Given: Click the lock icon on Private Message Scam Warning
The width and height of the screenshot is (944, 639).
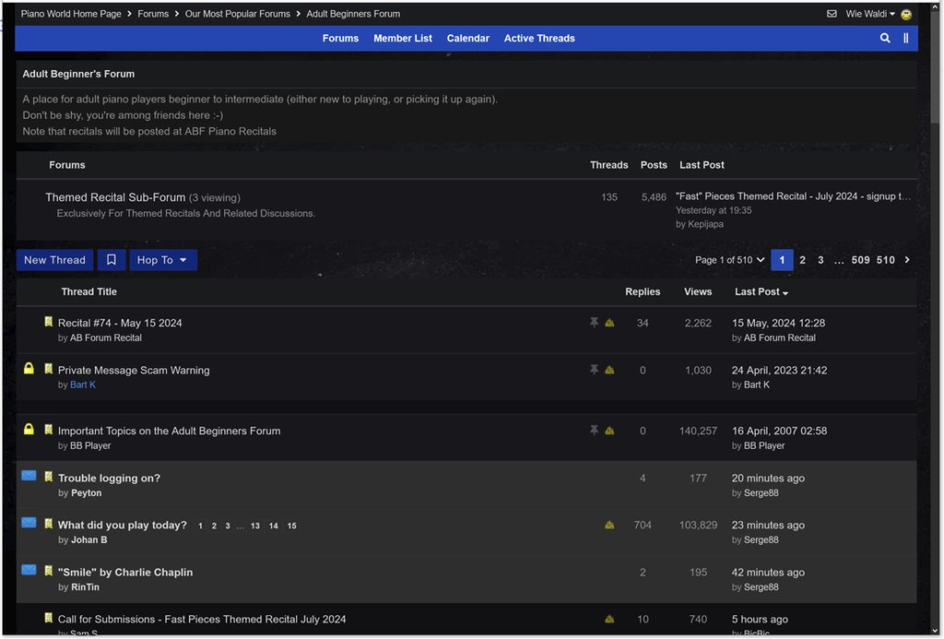Looking at the screenshot, I should 29,368.
